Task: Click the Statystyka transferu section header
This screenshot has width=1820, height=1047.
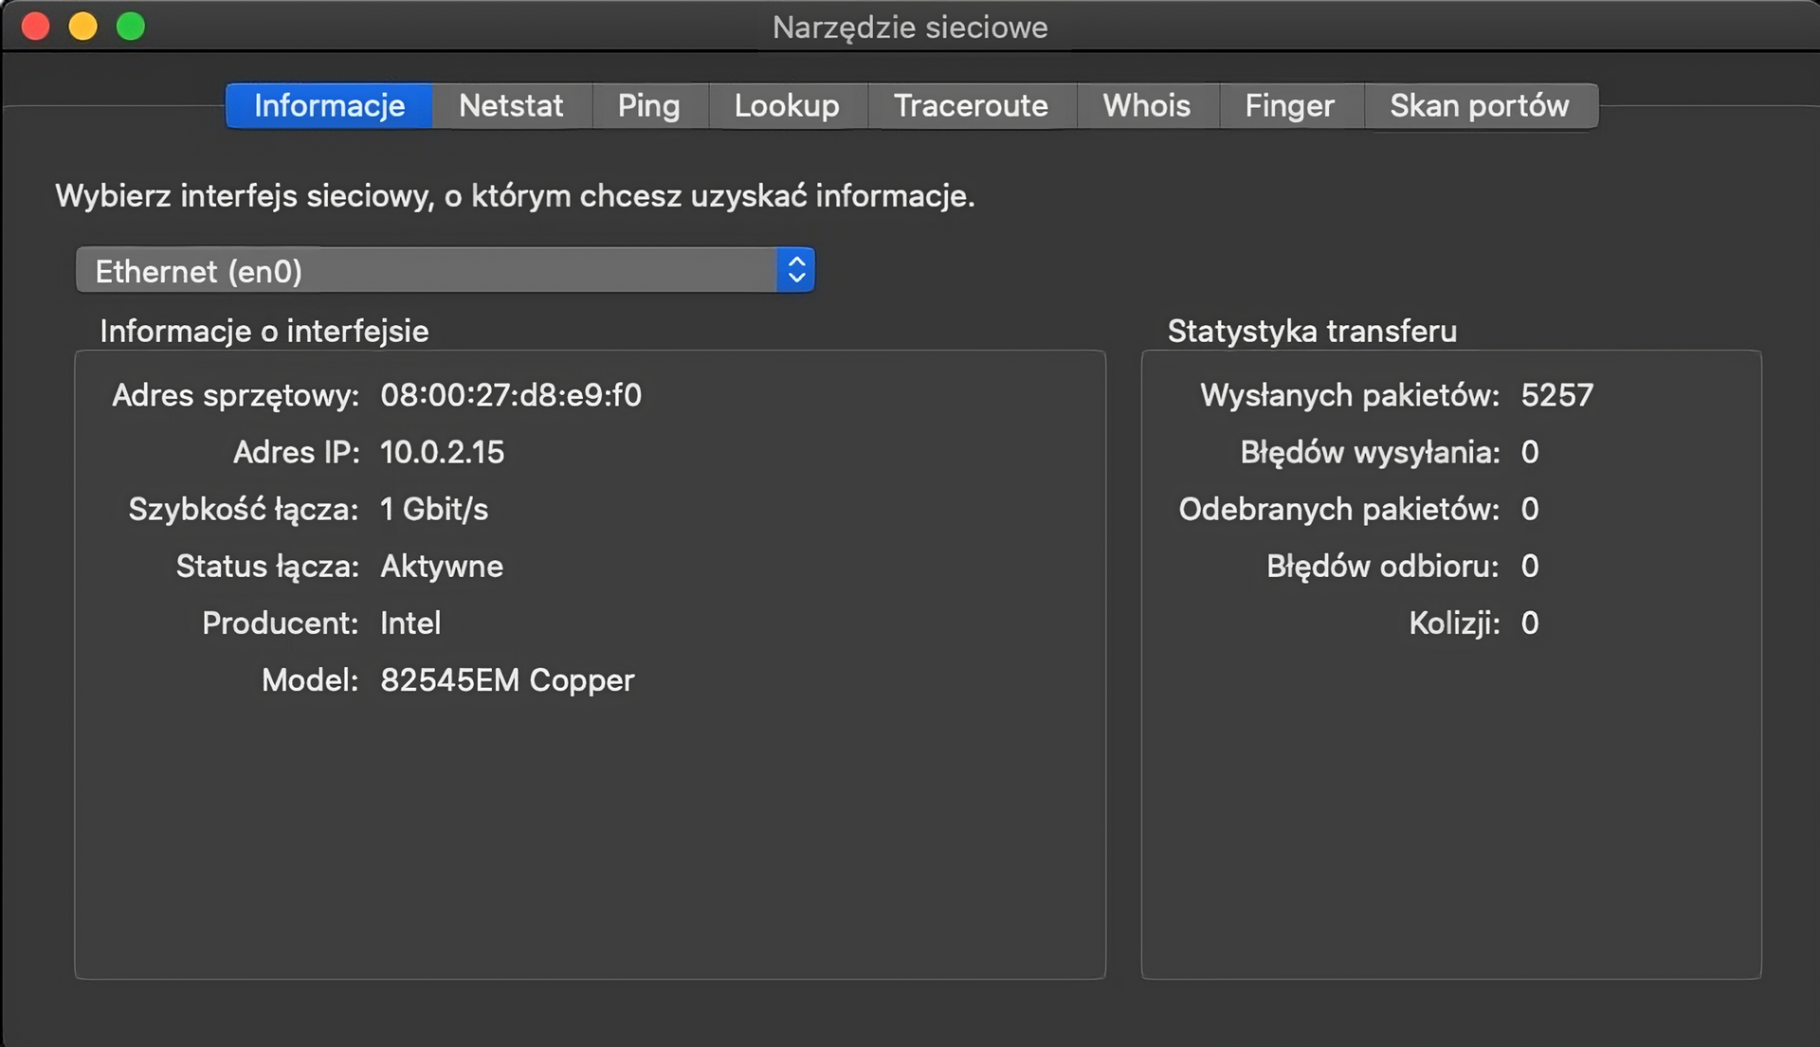Action: pyautogui.click(x=1312, y=331)
